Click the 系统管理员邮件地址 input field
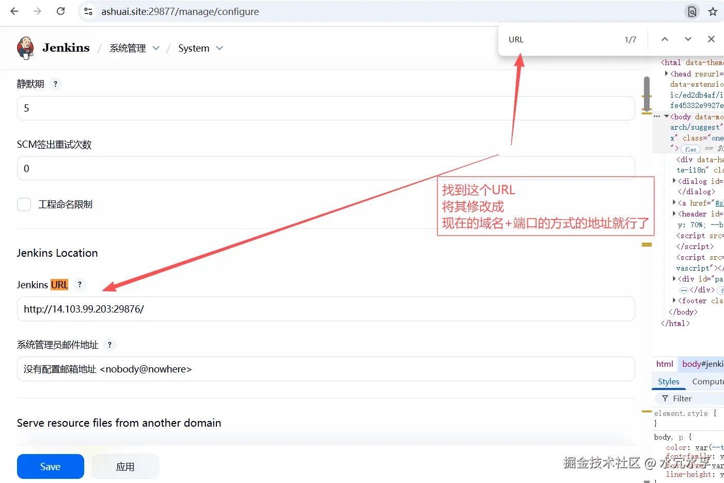Image resolution: width=724 pixels, height=483 pixels. 326,369
